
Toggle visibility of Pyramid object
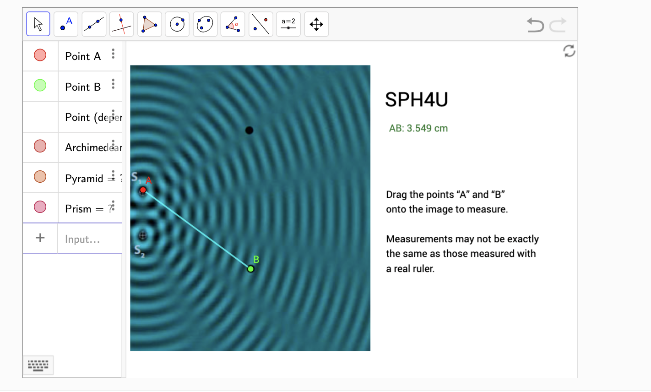(40, 176)
